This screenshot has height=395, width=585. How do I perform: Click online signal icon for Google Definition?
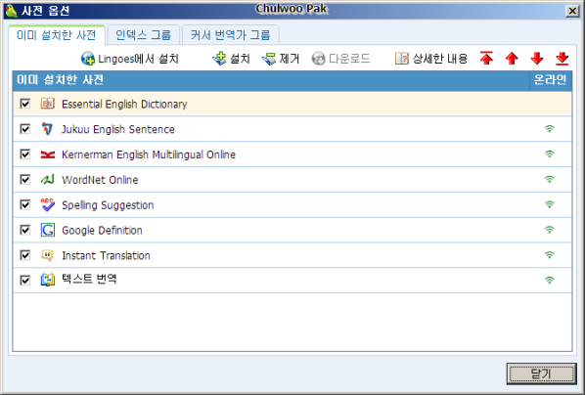549,230
